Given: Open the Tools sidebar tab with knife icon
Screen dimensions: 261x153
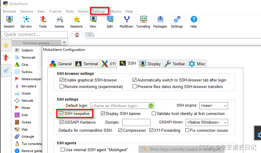Looking at the screenshot, I should [x=6, y=58].
